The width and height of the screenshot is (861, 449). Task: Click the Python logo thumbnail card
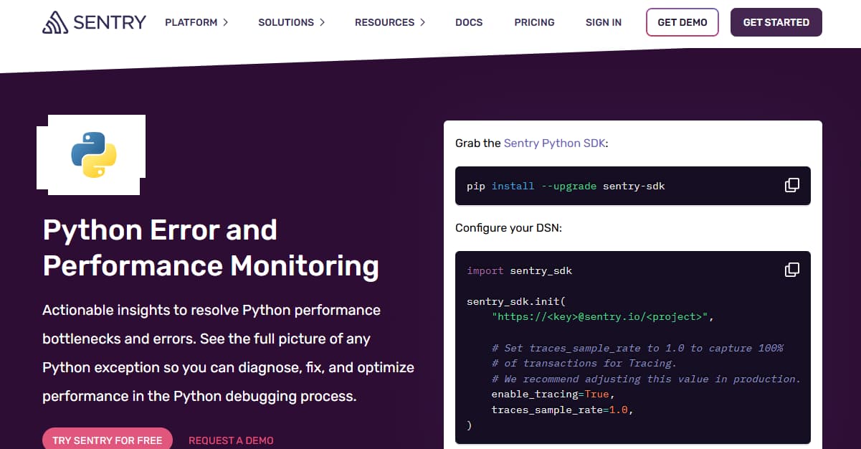coord(90,153)
